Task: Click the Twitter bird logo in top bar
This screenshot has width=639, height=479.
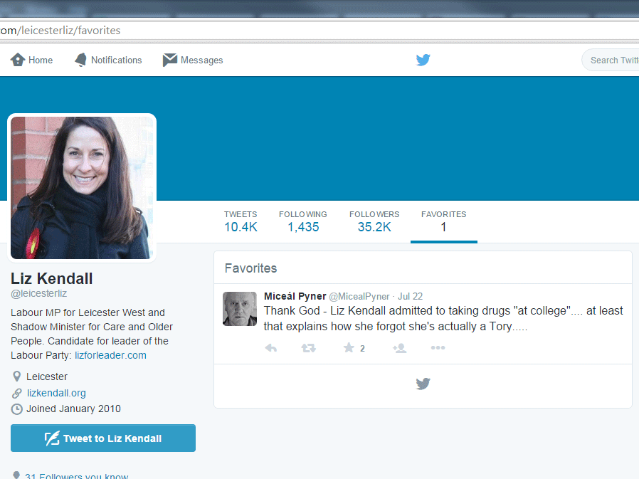Action: (x=423, y=60)
